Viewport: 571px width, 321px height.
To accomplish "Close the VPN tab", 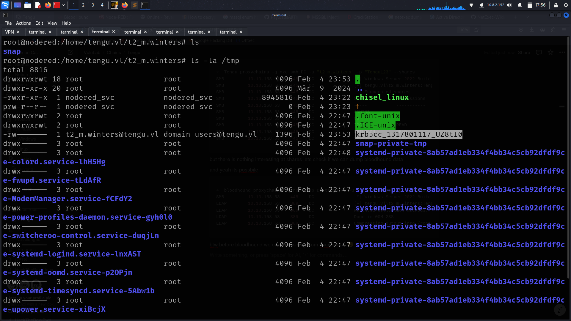I will (18, 32).
